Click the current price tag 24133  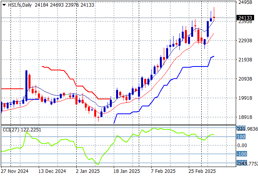[x=245, y=18]
